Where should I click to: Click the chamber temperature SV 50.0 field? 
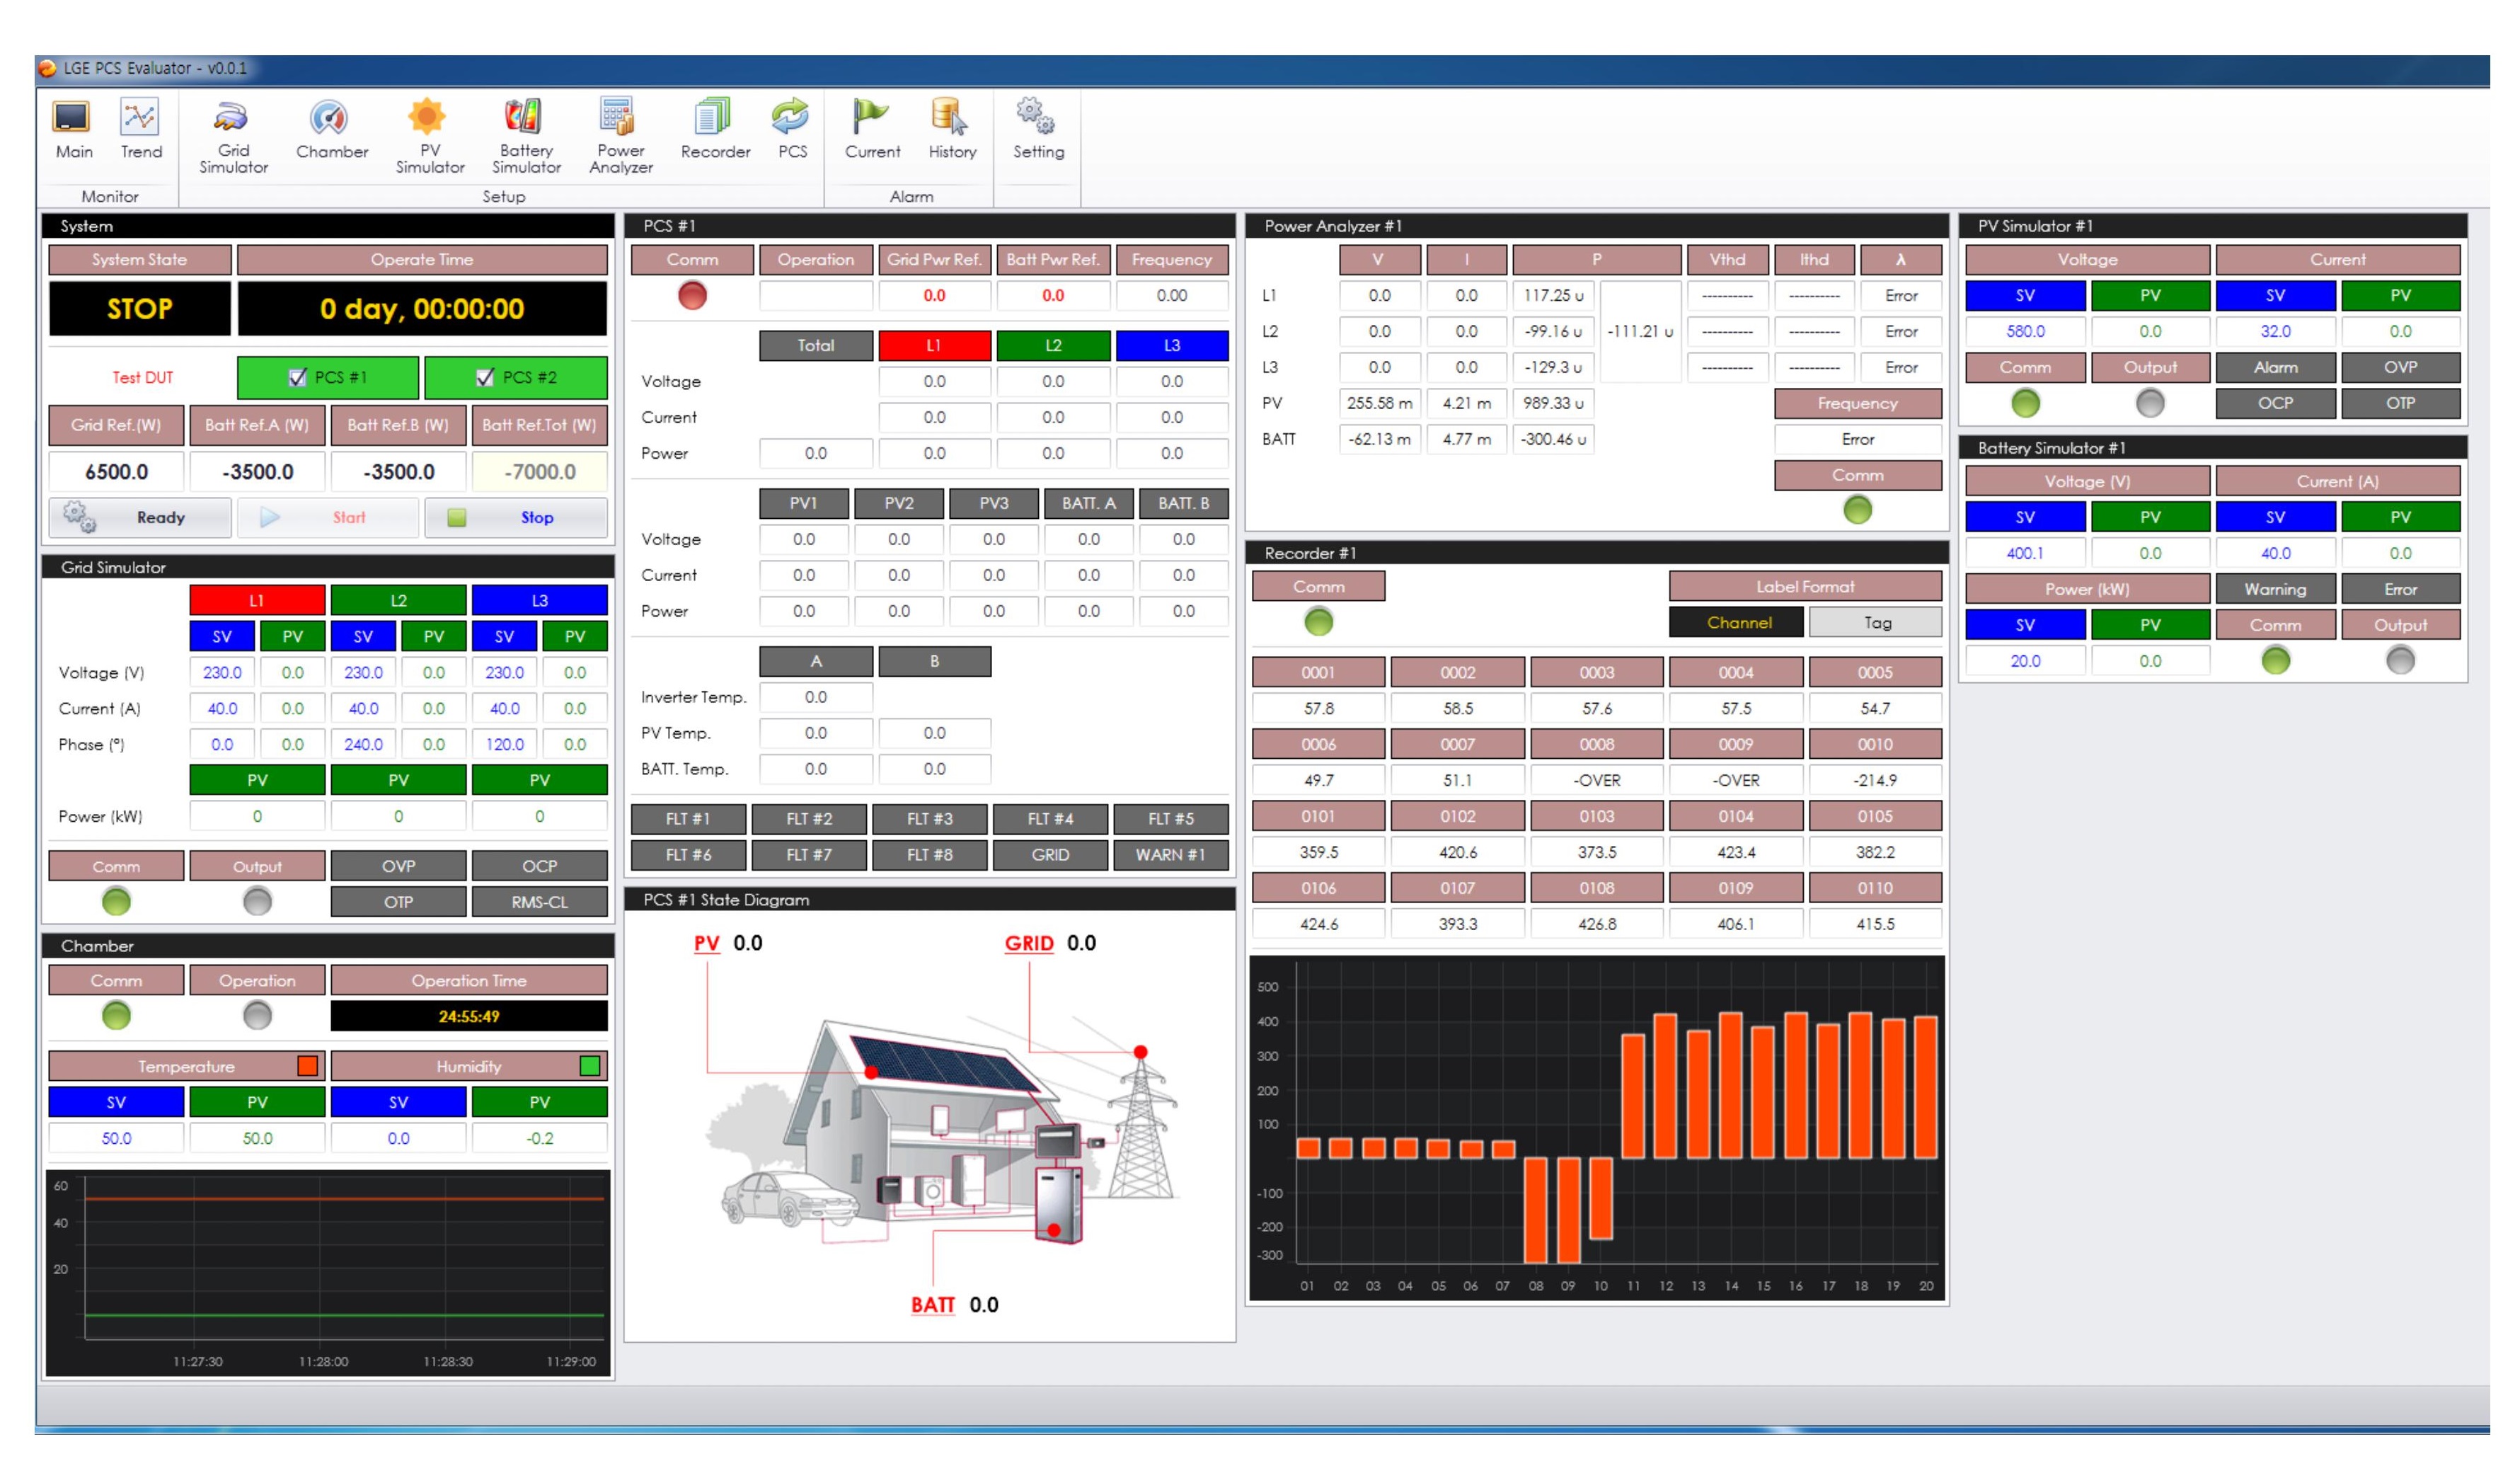pos(116,1138)
